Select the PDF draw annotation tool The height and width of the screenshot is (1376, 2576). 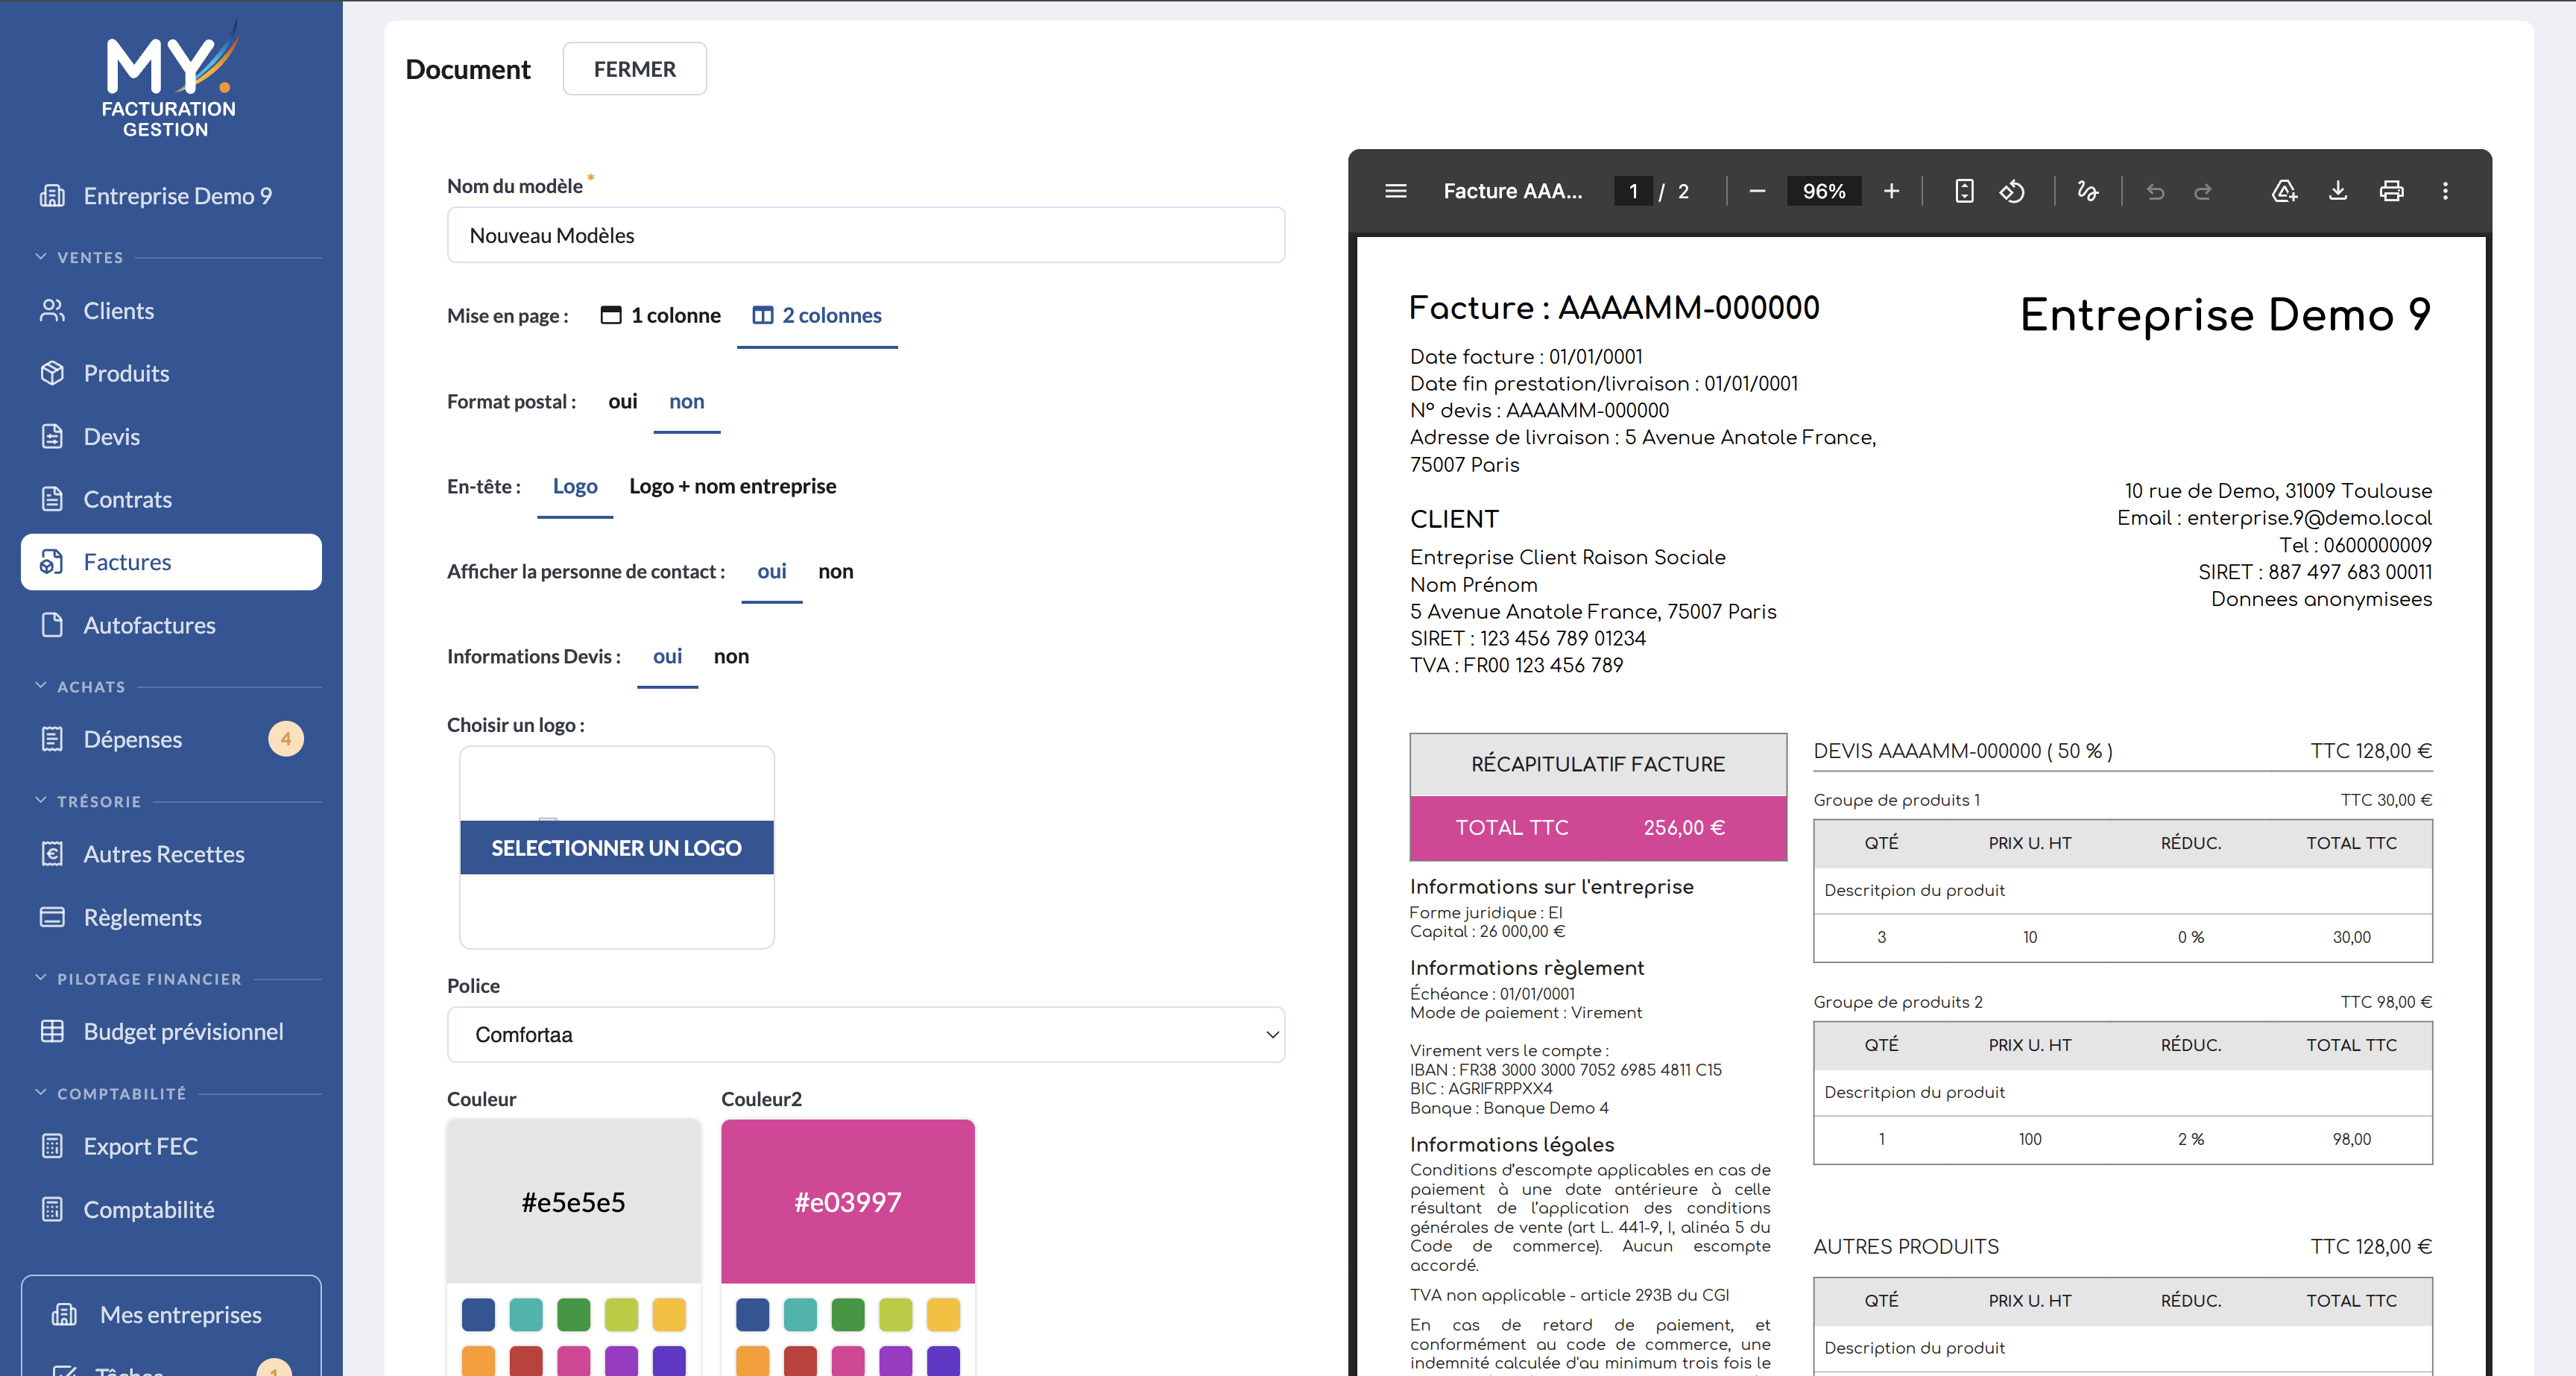[x=2087, y=191]
